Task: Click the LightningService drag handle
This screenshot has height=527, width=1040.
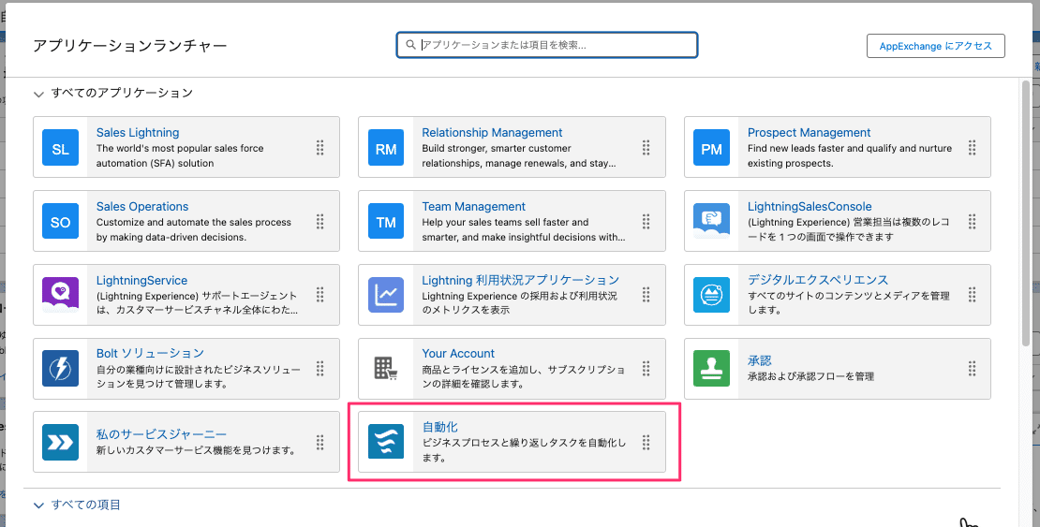Action: point(320,295)
